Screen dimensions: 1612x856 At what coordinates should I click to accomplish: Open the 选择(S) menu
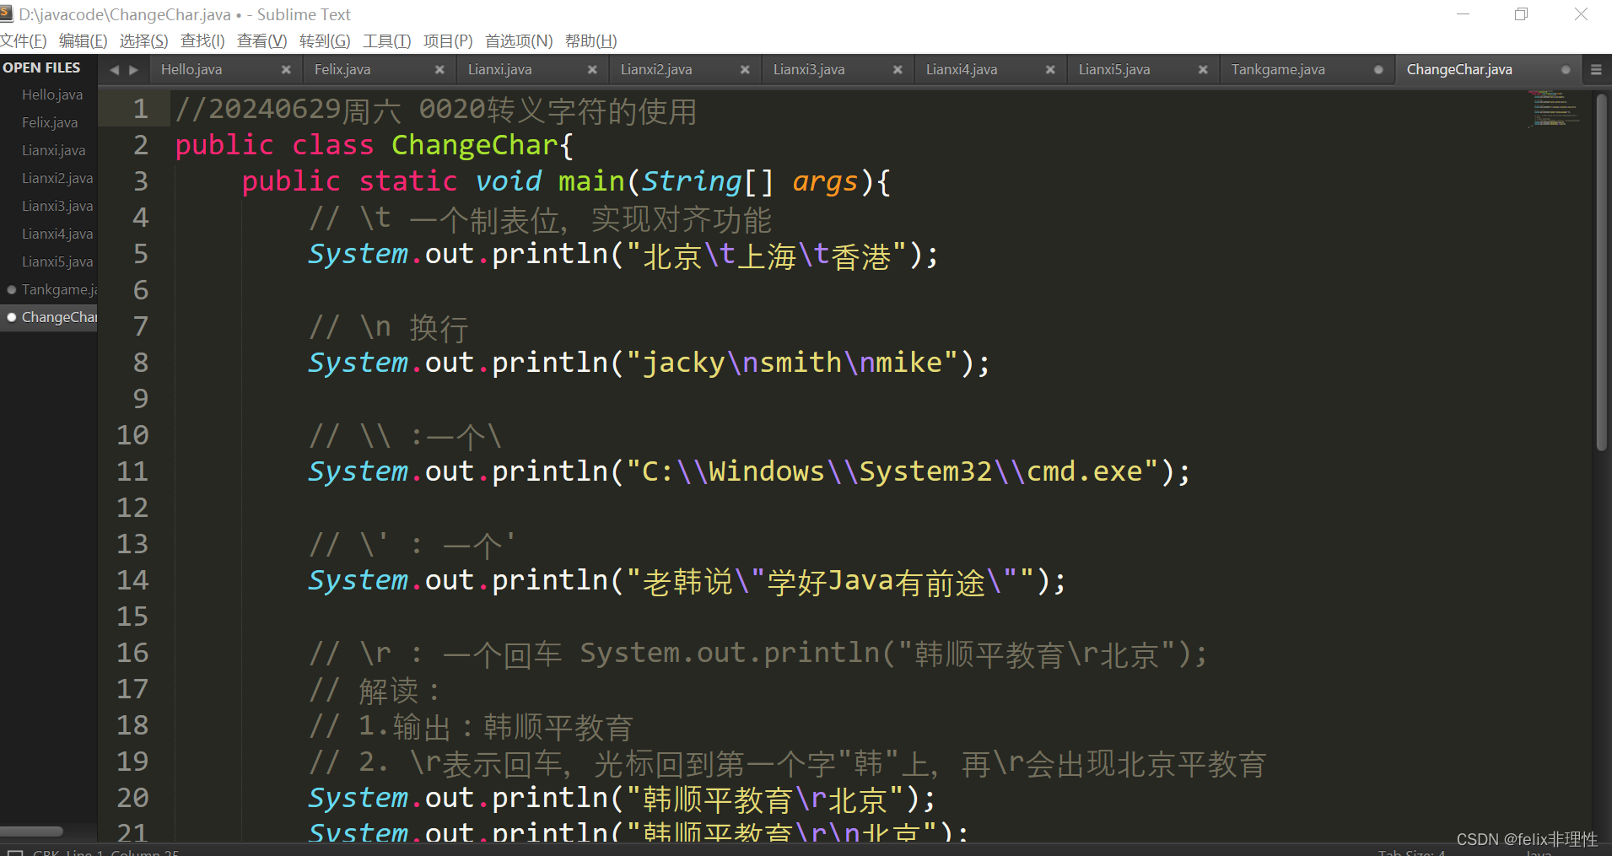(143, 40)
